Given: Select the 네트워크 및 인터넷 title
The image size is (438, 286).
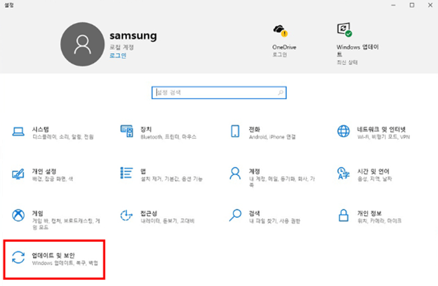Looking at the screenshot, I should (381, 129).
